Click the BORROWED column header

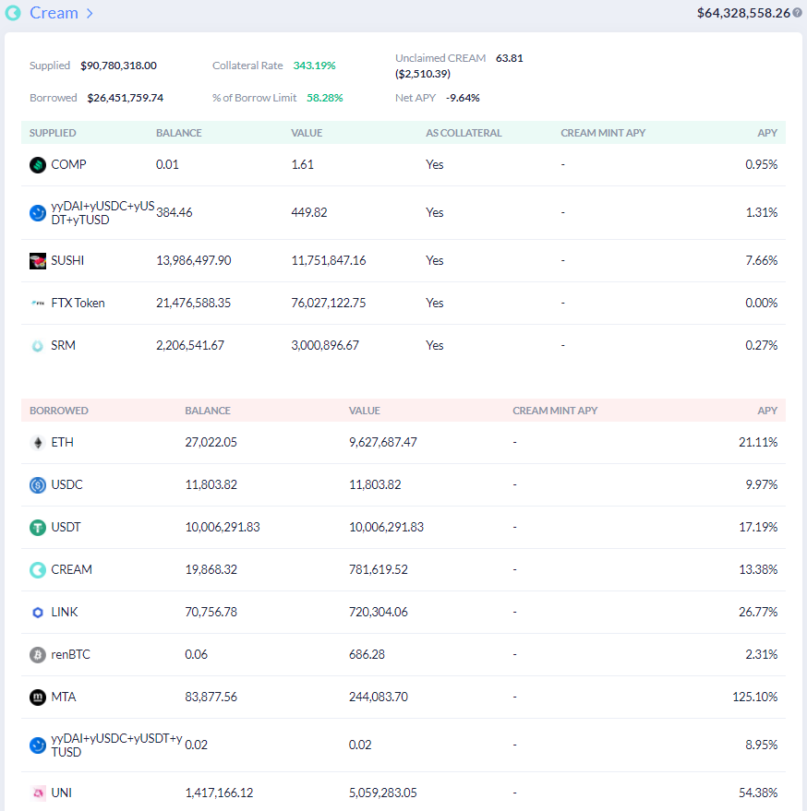click(59, 411)
